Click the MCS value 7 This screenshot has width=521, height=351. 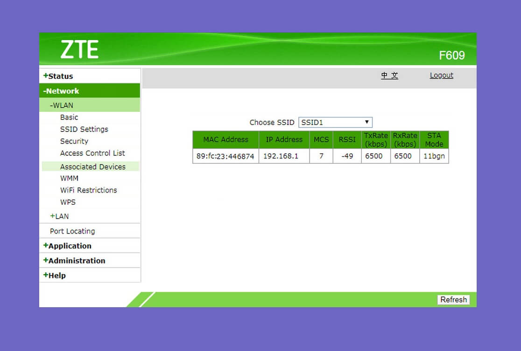click(x=321, y=156)
